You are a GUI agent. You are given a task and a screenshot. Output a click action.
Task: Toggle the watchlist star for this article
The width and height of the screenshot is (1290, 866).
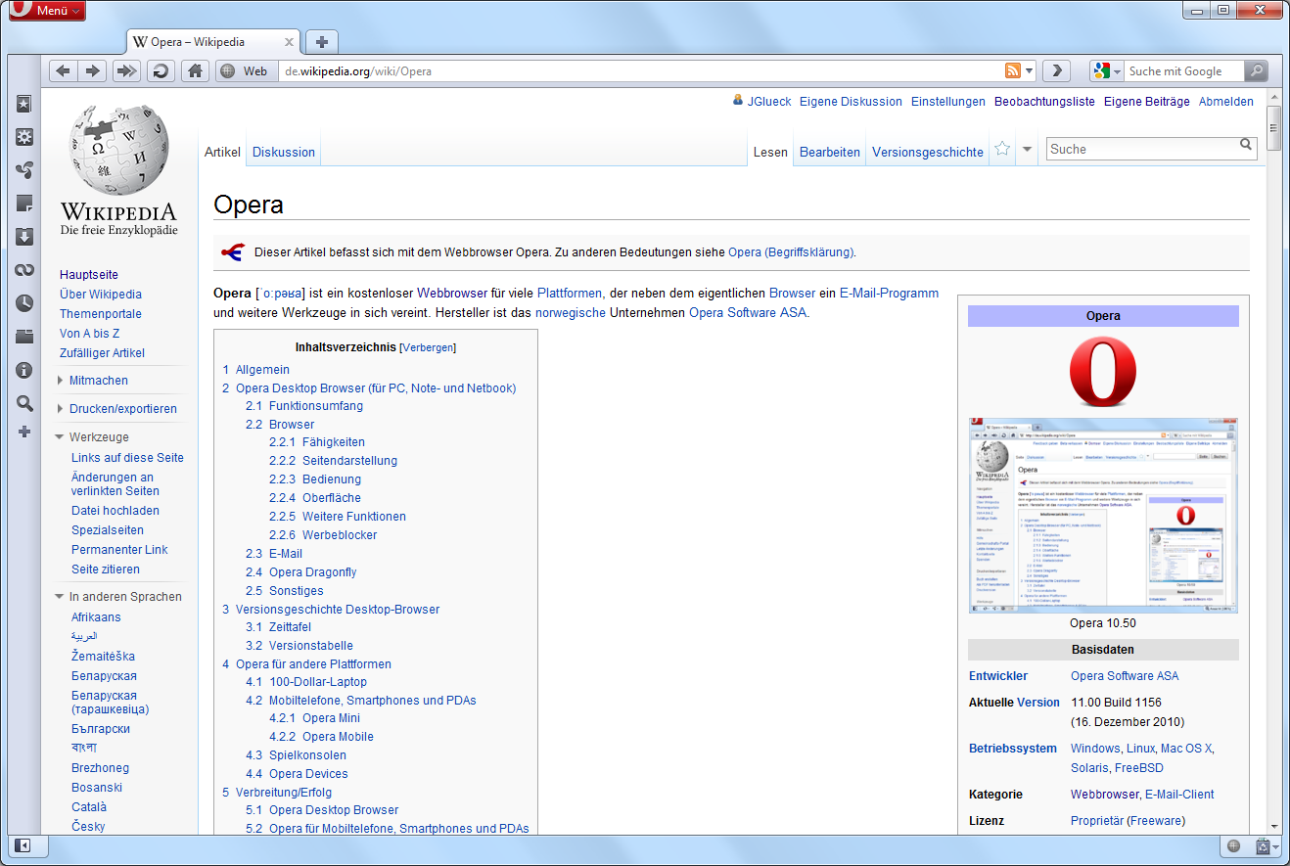coord(1002,149)
